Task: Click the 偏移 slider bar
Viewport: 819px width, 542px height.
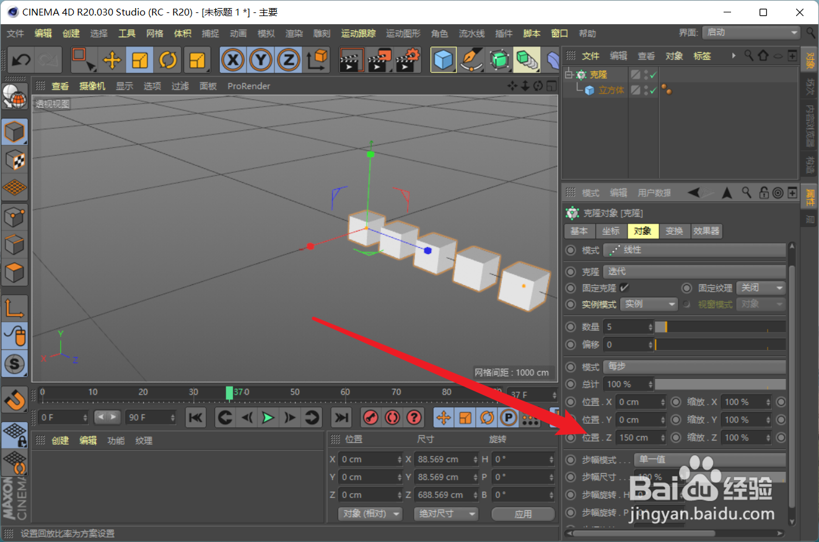Action: (x=720, y=344)
